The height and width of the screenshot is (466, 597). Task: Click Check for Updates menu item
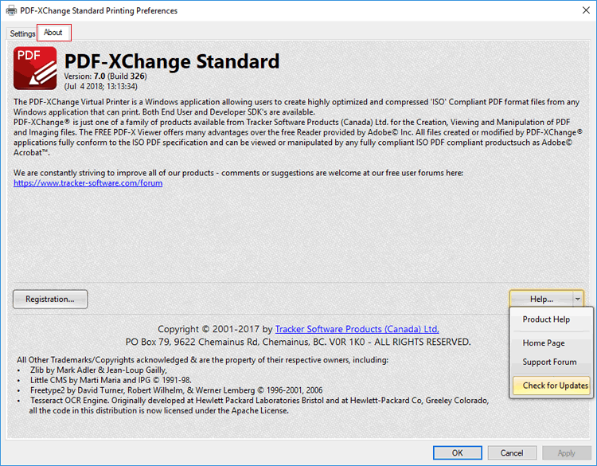click(x=555, y=386)
